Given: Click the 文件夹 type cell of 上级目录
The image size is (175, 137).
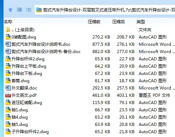Looking at the screenshot, I should 145,30.
